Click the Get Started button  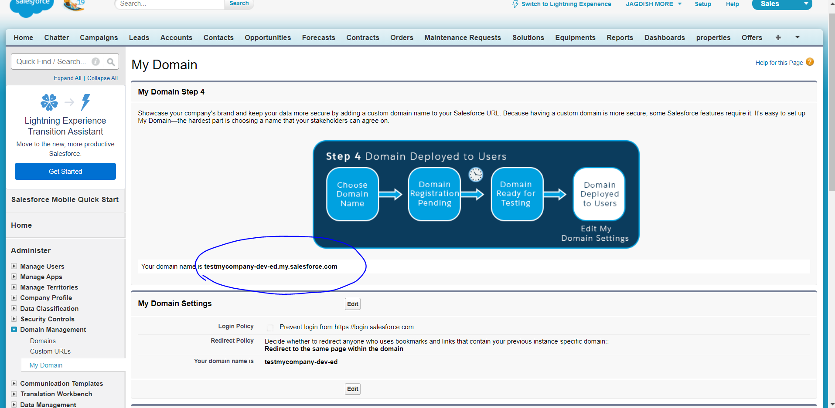[x=65, y=171]
